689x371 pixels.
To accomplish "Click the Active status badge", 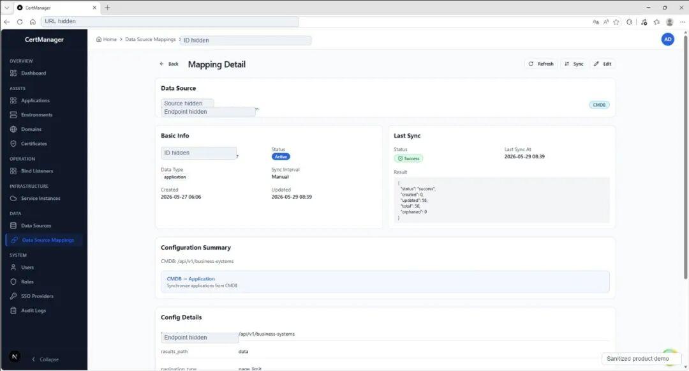I will (x=280, y=156).
